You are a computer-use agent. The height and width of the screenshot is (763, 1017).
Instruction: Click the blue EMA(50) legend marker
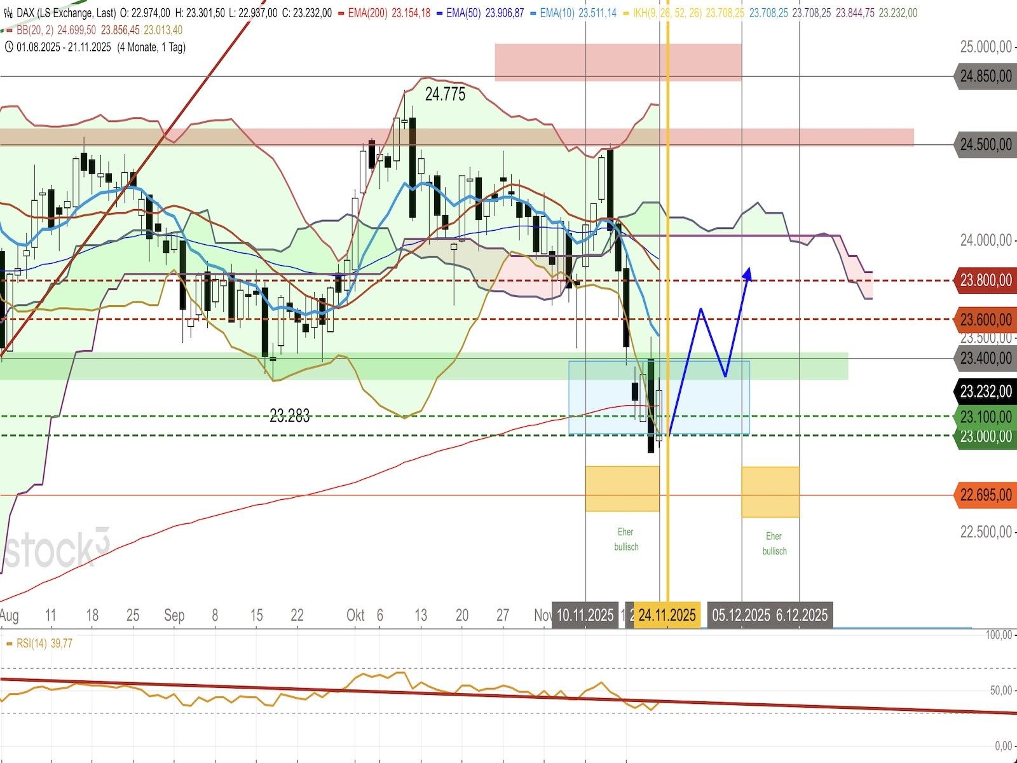click(x=440, y=13)
